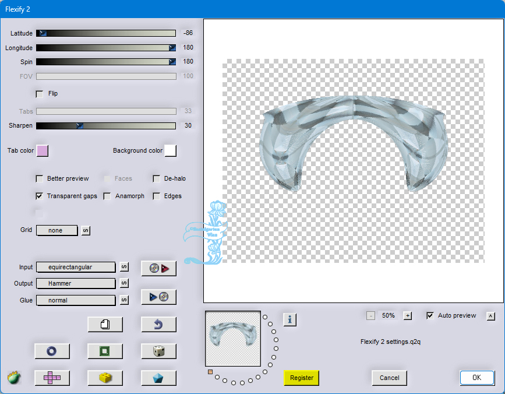Open the Grid dropdown set to none
Image resolution: width=505 pixels, height=394 pixels.
click(x=56, y=230)
